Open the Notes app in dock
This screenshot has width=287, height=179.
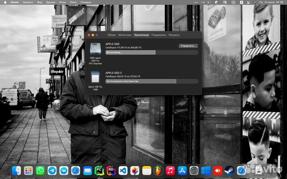point(147,171)
